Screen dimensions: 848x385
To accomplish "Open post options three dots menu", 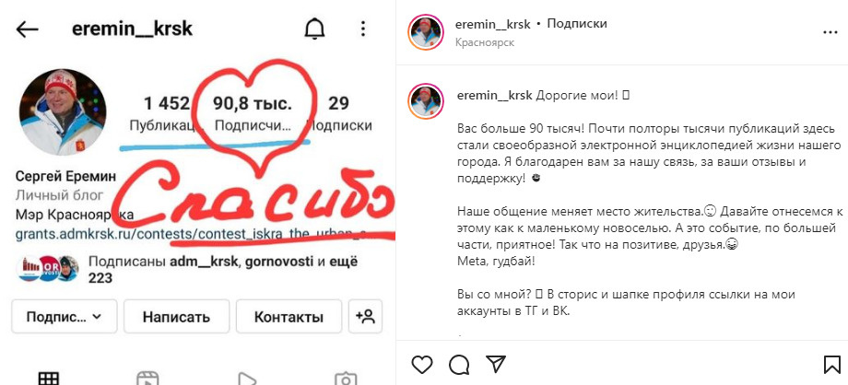I will pyautogui.click(x=830, y=32).
